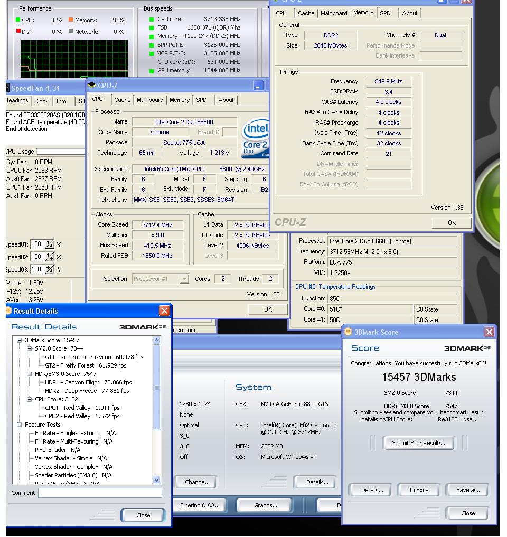
Task: Click the Intel Core 2 Duo logo
Action: coord(255,138)
